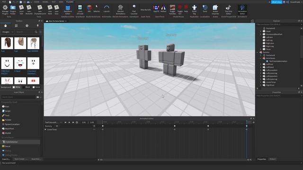Toggle animation looping button
The width and height of the screenshot is (303, 170).
pos(77,122)
